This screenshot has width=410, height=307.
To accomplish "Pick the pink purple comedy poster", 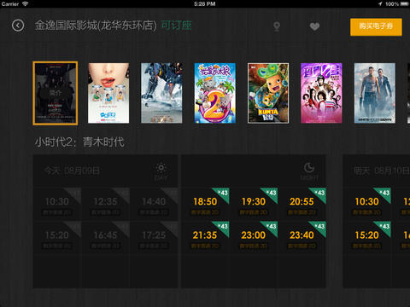I will tap(321, 93).
